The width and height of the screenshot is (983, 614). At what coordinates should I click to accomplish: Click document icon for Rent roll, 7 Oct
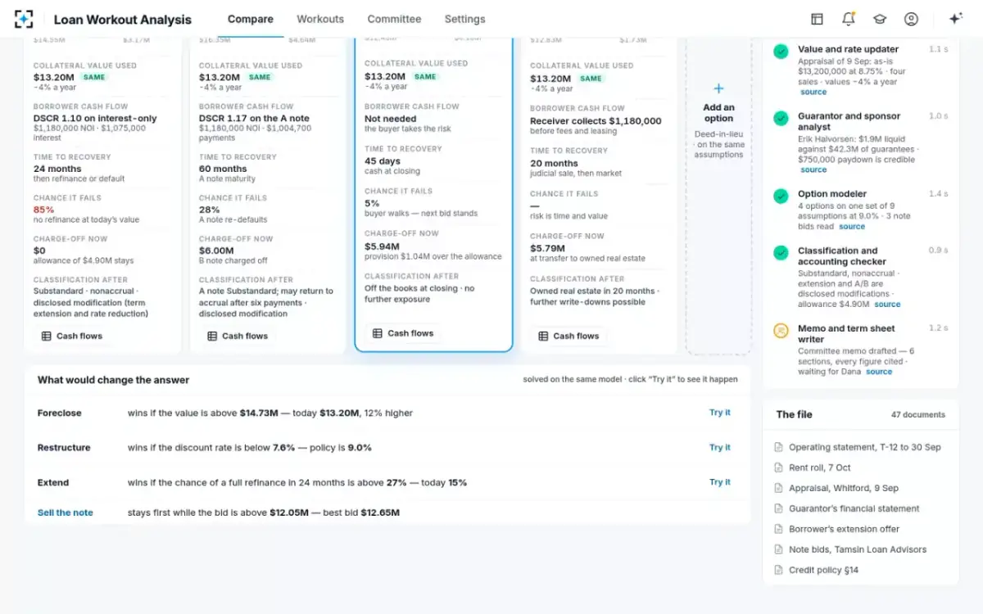point(779,467)
